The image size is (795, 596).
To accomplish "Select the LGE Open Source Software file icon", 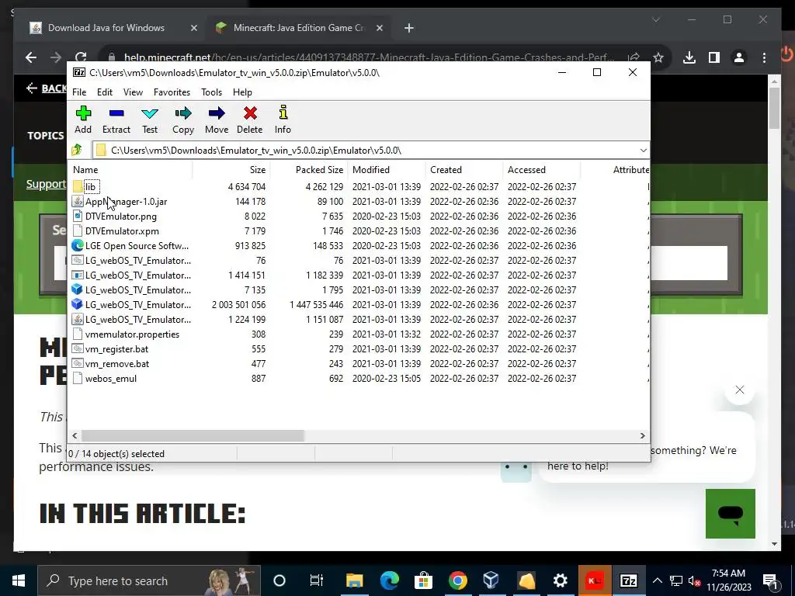I will [77, 245].
